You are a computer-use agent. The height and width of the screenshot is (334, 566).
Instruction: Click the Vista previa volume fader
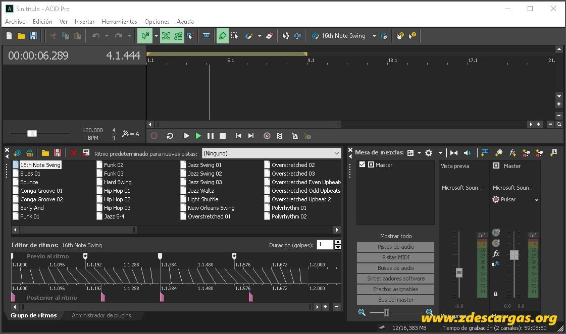(x=459, y=272)
